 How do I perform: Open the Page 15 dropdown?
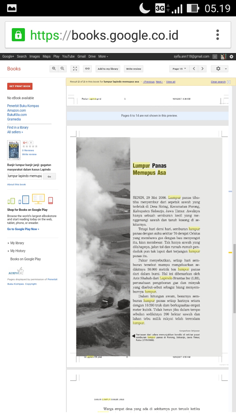coord(179,69)
